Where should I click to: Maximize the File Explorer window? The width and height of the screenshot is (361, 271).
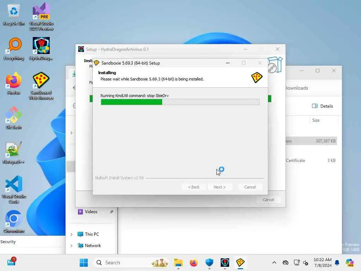pos(318,71)
